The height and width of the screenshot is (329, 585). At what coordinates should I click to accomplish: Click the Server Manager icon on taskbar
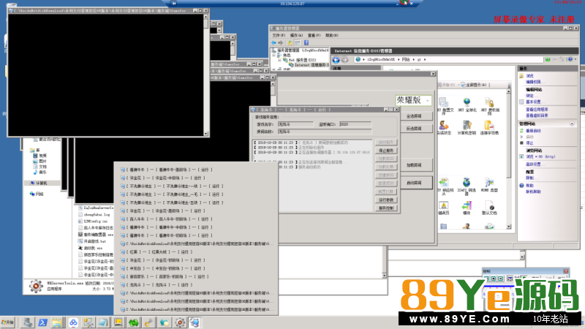pyautogui.click(x=27, y=322)
